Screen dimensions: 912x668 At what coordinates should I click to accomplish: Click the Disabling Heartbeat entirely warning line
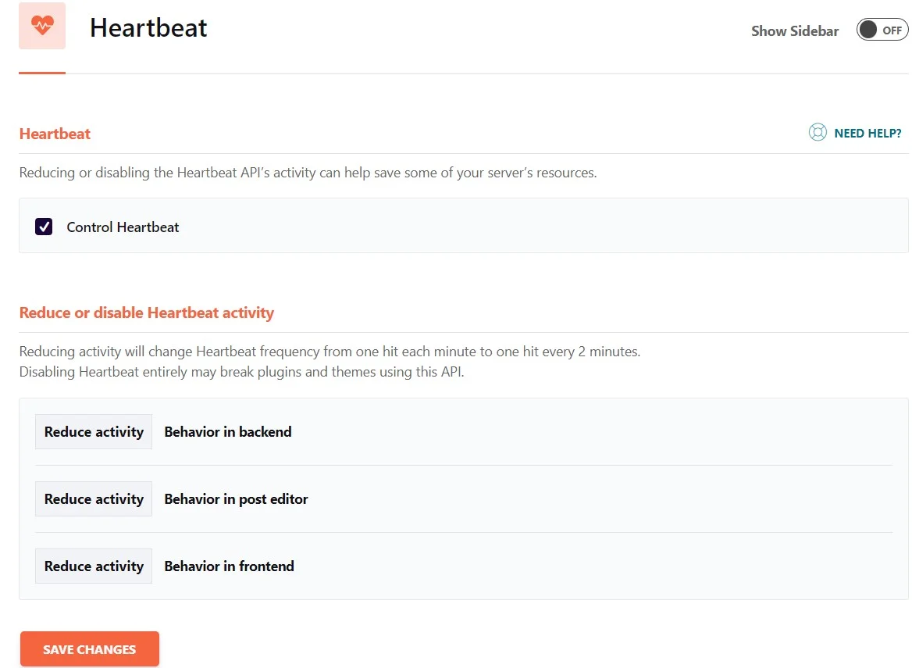click(241, 372)
